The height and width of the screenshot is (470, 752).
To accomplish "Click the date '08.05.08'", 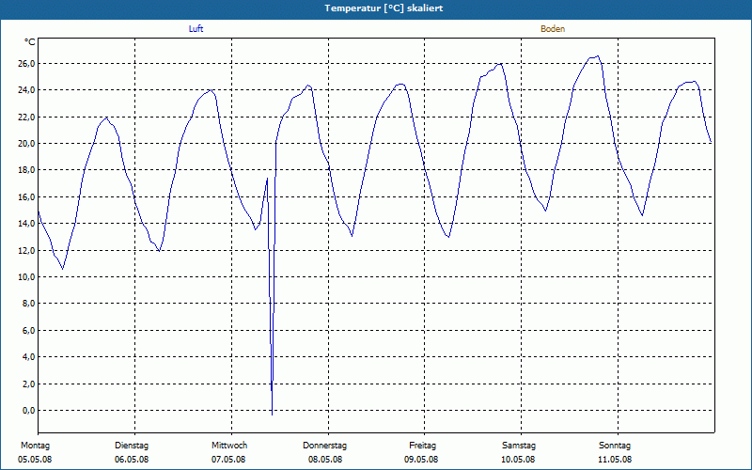I will 325,460.
